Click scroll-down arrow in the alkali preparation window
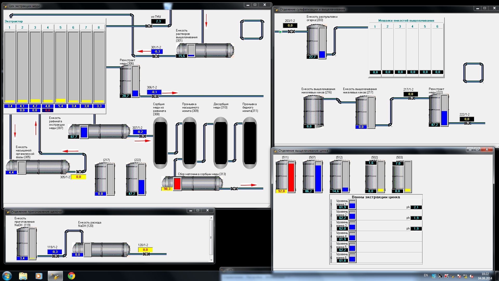The width and height of the screenshot is (499, 281). pyautogui.click(x=211, y=260)
